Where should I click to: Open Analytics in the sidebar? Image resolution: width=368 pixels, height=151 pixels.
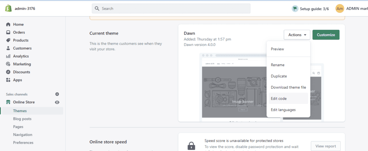click(x=21, y=56)
